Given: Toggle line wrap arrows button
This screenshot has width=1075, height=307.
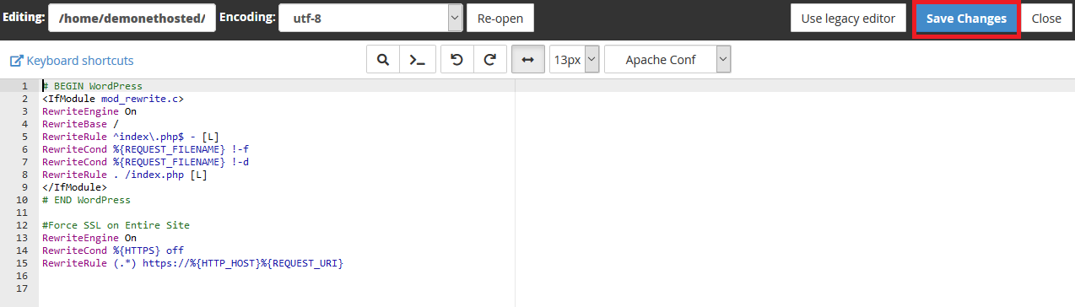Looking at the screenshot, I should (x=528, y=60).
